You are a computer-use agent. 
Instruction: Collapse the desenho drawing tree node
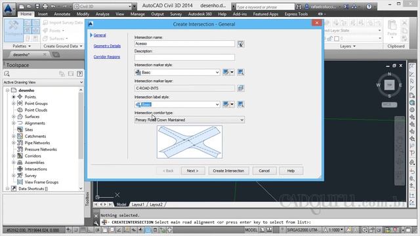(7, 90)
